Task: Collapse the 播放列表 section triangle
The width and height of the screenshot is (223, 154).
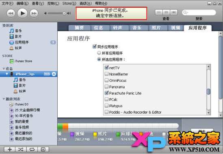Action: [4, 99]
